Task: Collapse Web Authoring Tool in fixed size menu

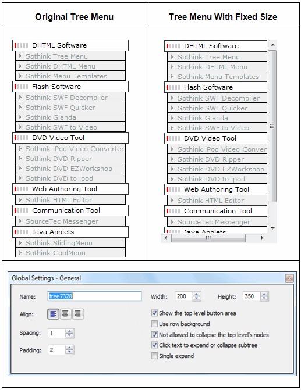Action: (216, 189)
